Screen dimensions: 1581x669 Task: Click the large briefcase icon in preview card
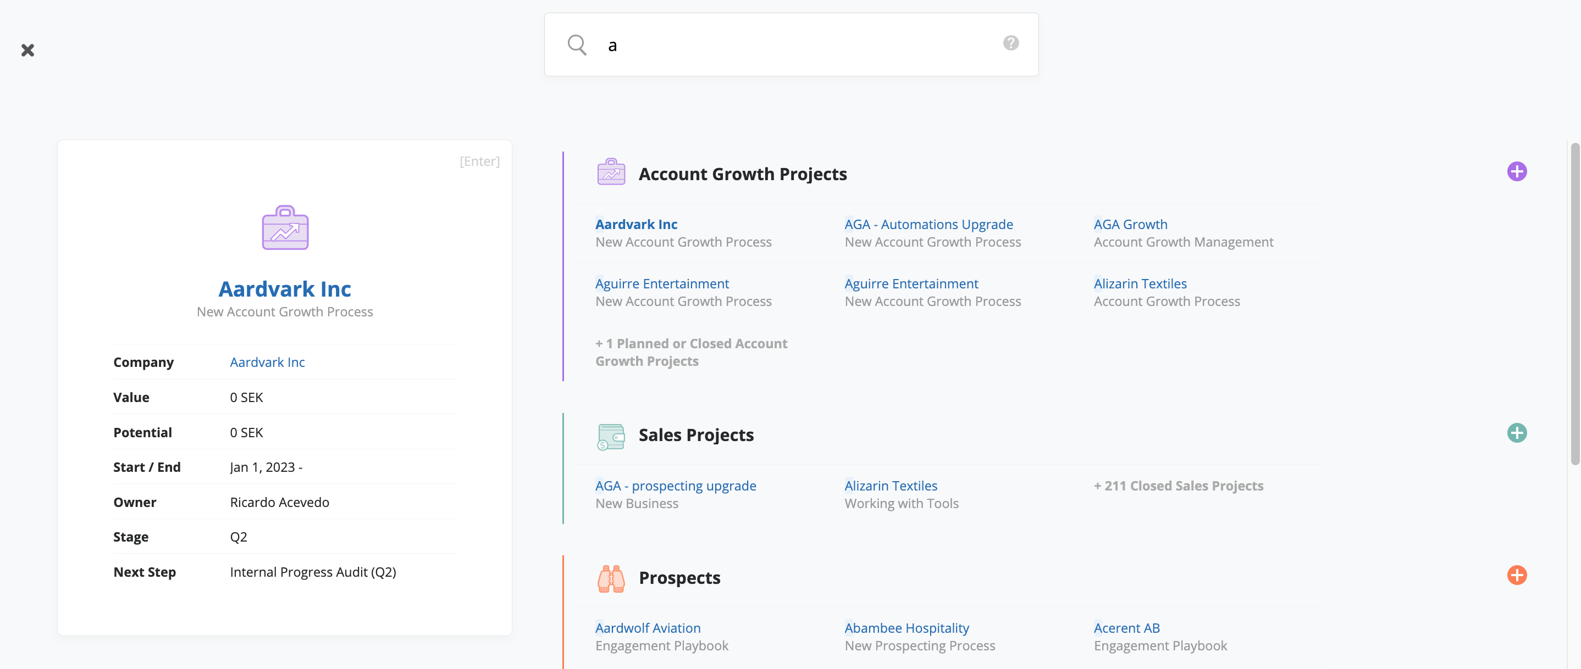click(x=285, y=228)
